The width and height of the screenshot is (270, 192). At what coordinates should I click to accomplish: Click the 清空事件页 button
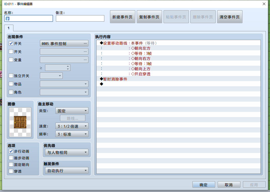(x=230, y=17)
